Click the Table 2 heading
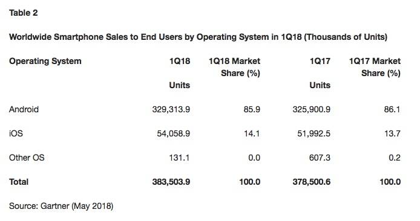Screen dimensions: 420x221 [x=24, y=13]
